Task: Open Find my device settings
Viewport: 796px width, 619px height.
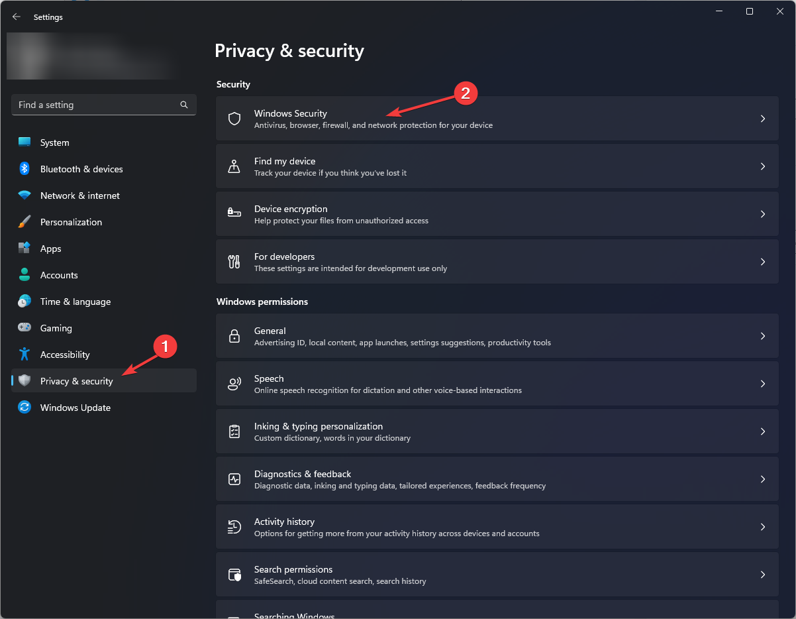Action: (x=497, y=166)
